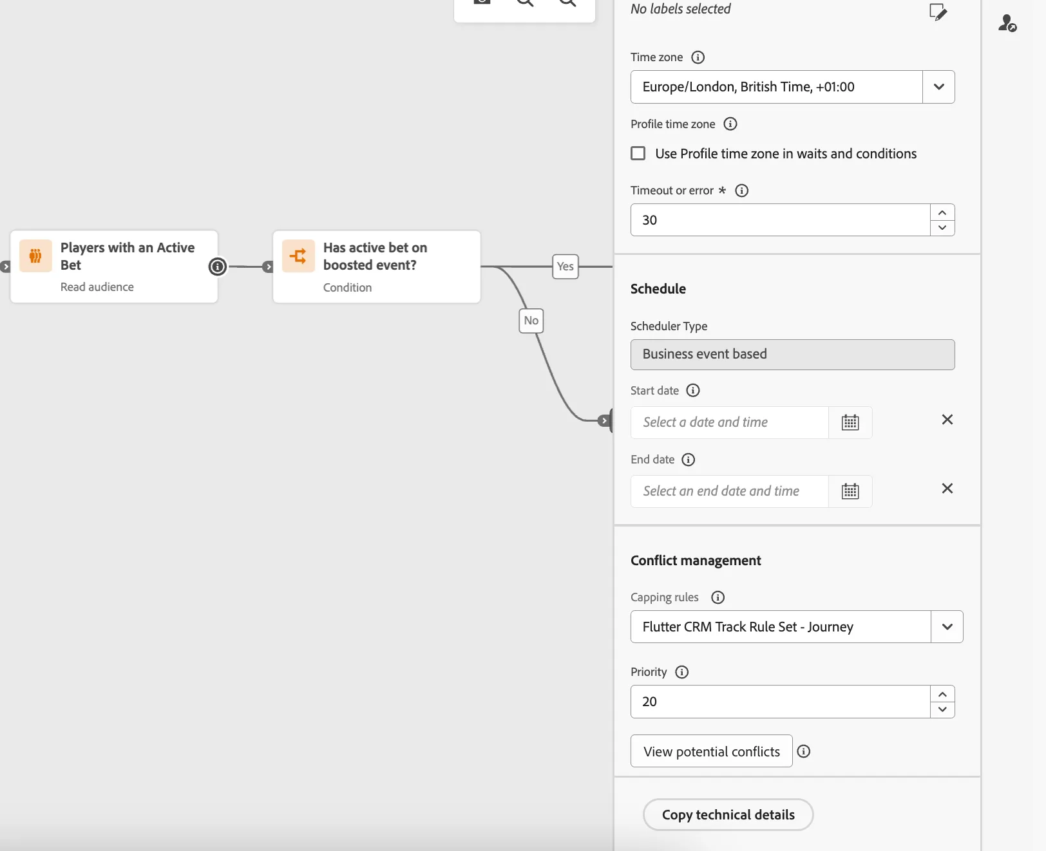
Task: Click the Read audience orange icon
Action: pyautogui.click(x=35, y=256)
